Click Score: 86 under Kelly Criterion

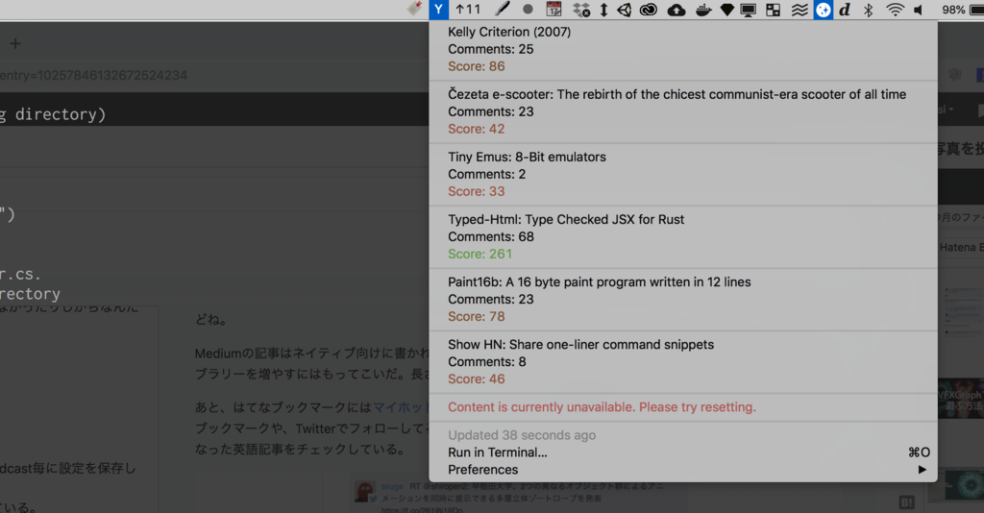(x=476, y=66)
